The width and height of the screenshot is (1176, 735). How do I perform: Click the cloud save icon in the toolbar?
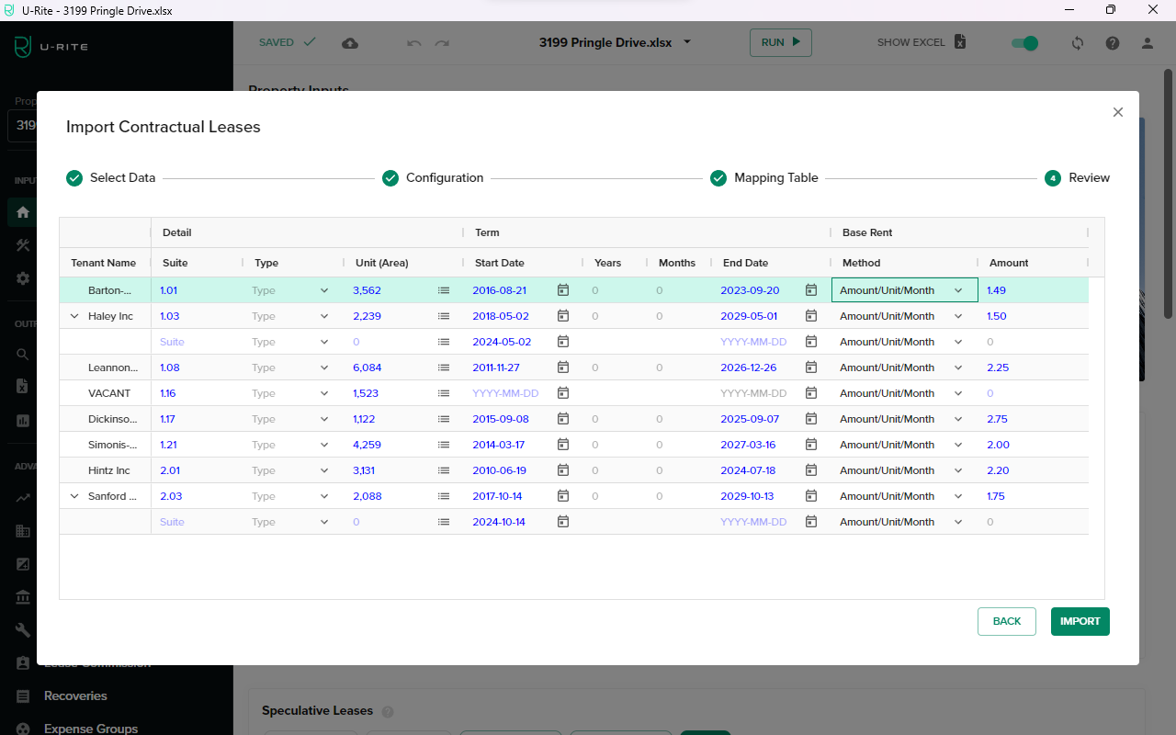point(349,42)
